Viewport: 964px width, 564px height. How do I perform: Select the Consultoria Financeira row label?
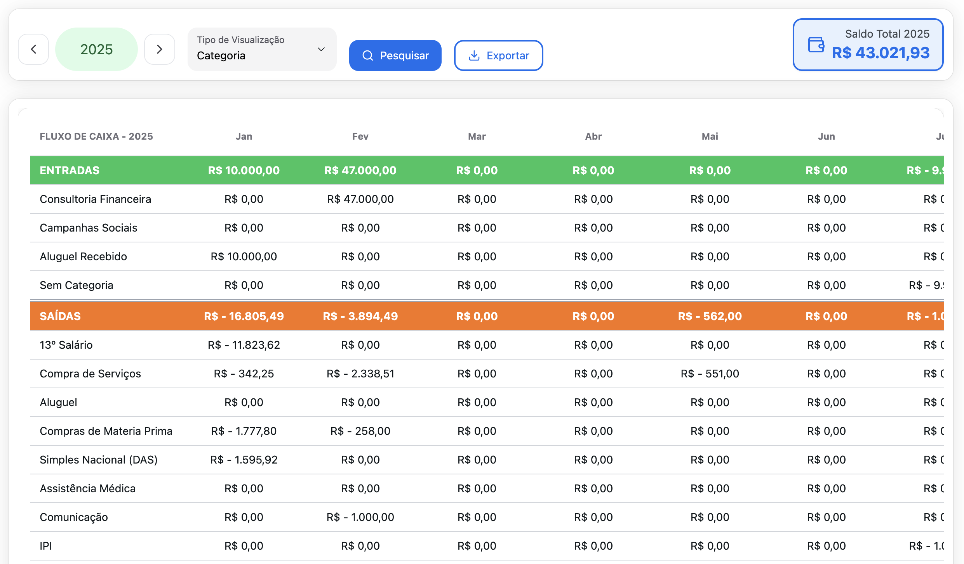(x=95, y=199)
